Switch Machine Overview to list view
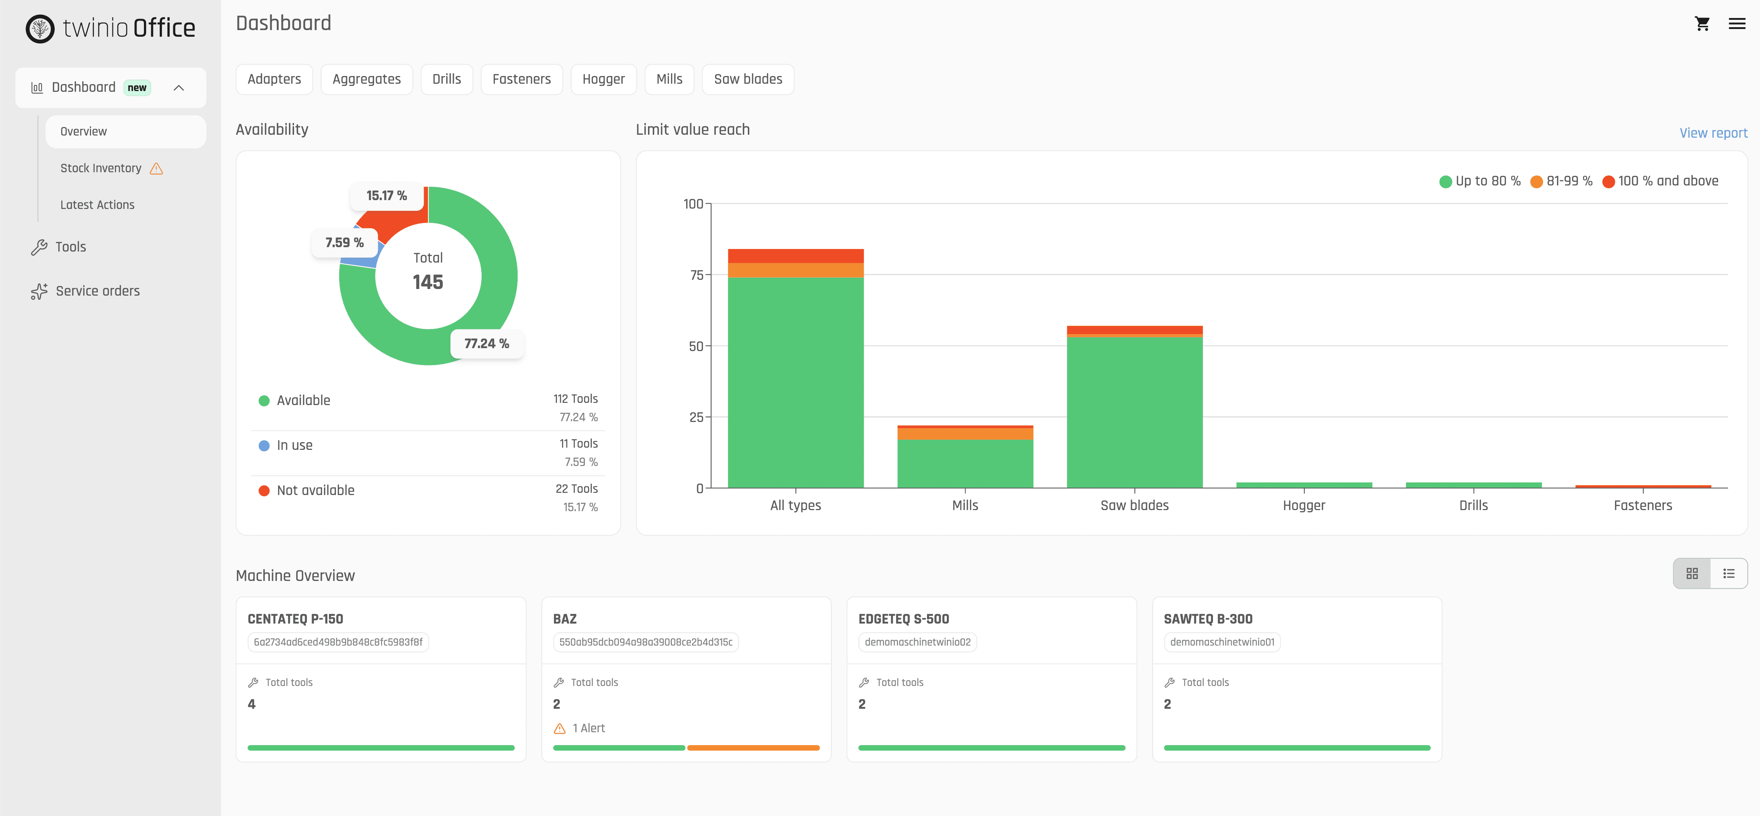 point(1728,573)
